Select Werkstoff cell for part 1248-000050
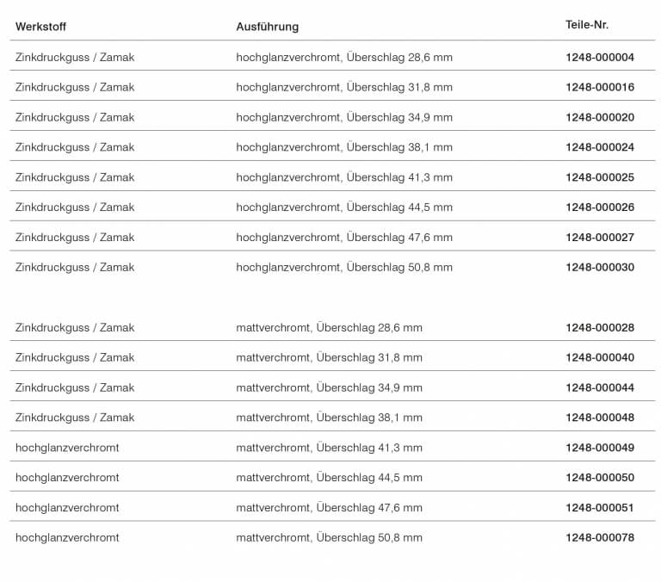 pyautogui.click(x=67, y=478)
